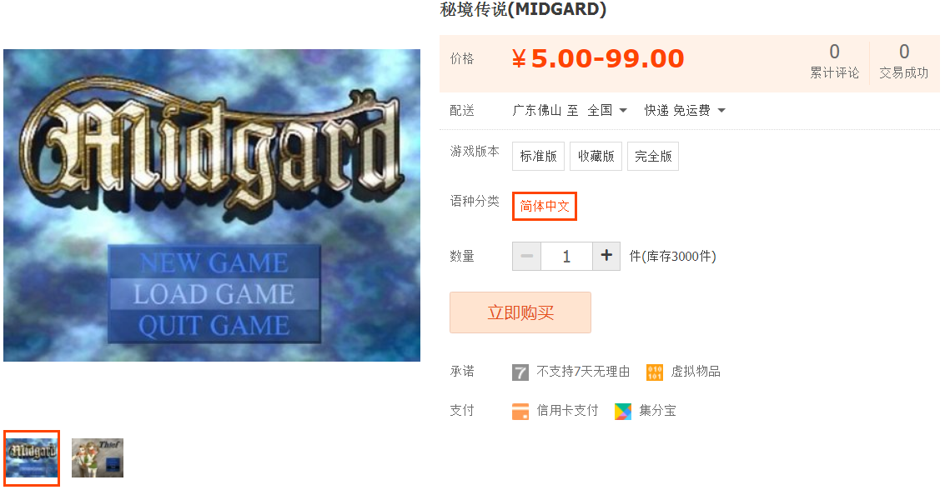Toggle the 简体中文 language option
945x490 pixels.
point(545,206)
